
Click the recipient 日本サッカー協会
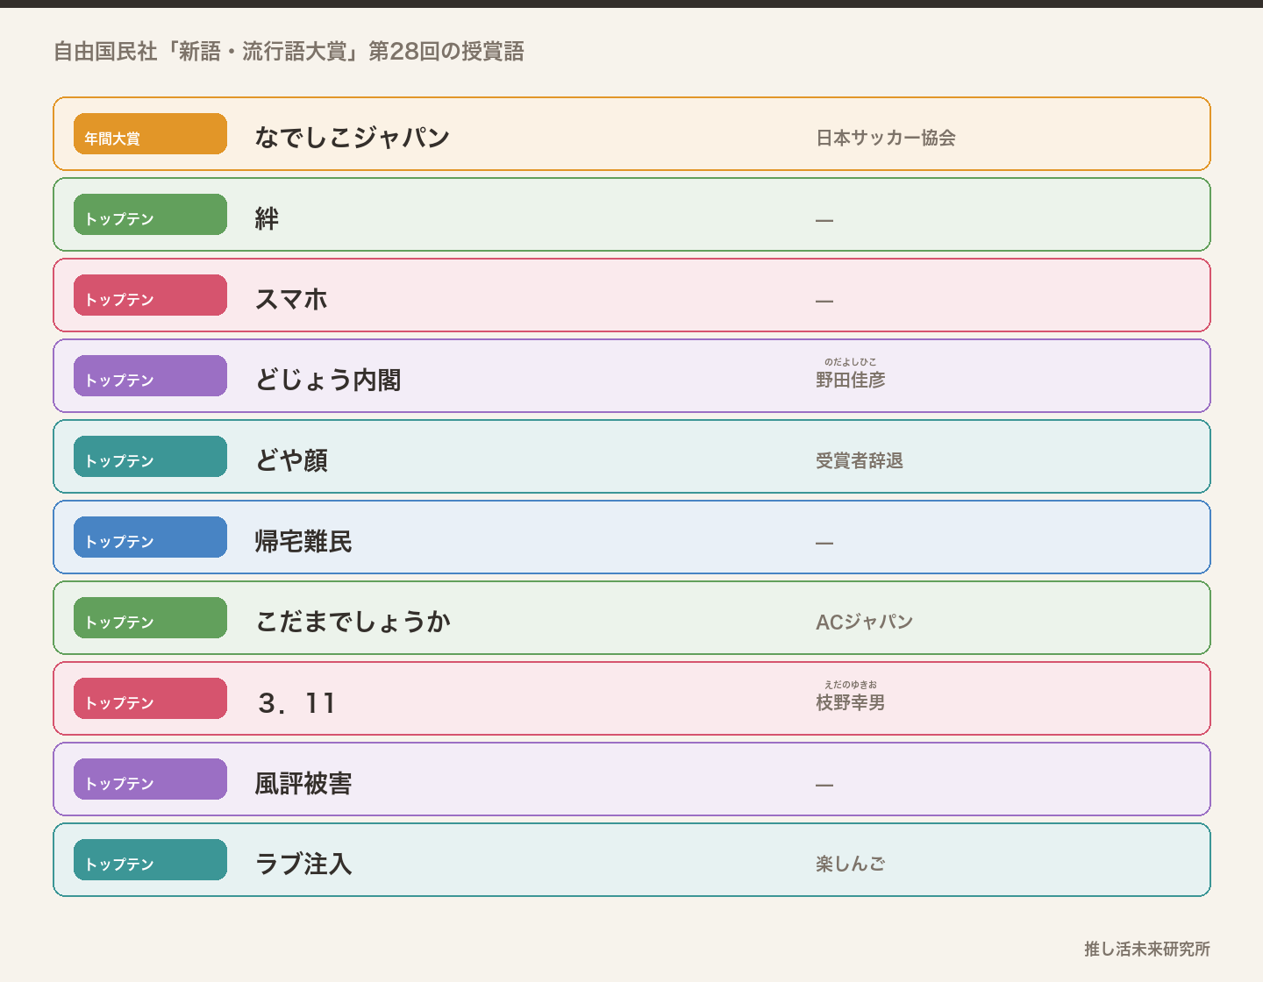point(886,138)
